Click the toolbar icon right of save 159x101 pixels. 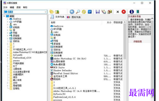tap(104, 12)
